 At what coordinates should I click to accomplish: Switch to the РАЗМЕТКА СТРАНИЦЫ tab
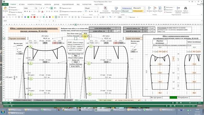point(34,4)
